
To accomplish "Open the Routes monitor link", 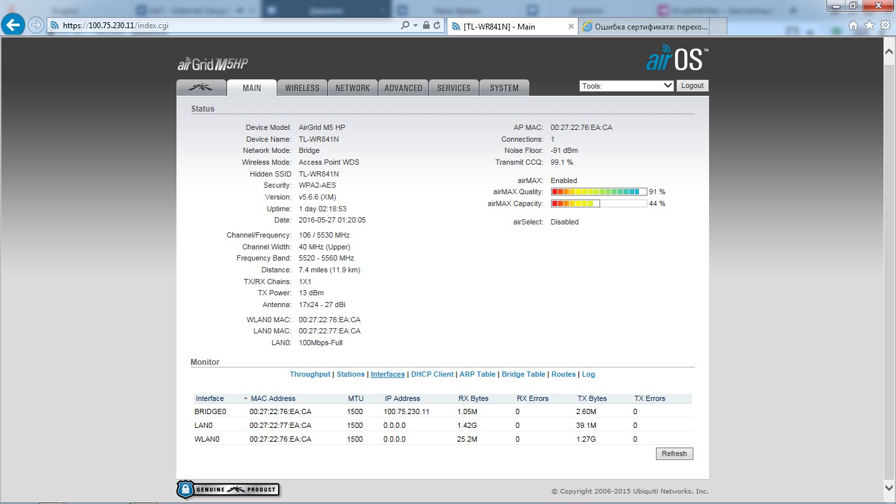I will point(563,374).
